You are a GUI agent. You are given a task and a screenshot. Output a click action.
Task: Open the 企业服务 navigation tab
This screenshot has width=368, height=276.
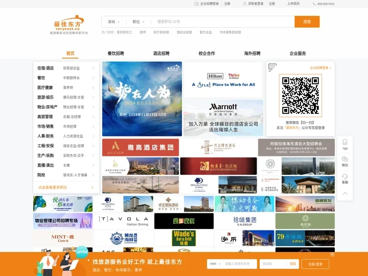297,53
